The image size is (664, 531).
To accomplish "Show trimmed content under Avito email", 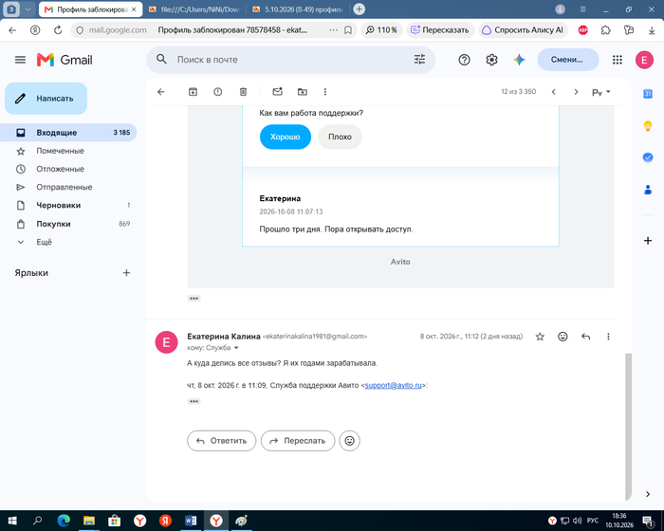I will point(194,299).
